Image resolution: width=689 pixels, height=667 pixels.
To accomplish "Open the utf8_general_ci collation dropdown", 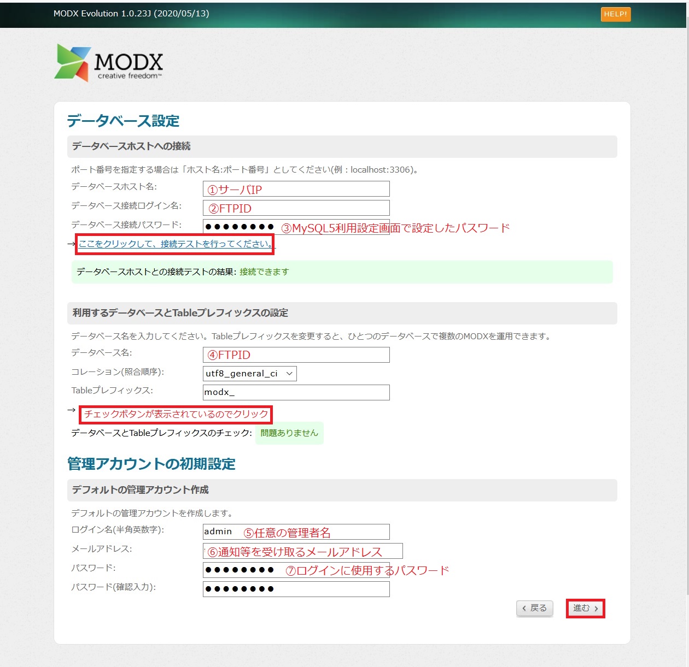I will pyautogui.click(x=250, y=374).
